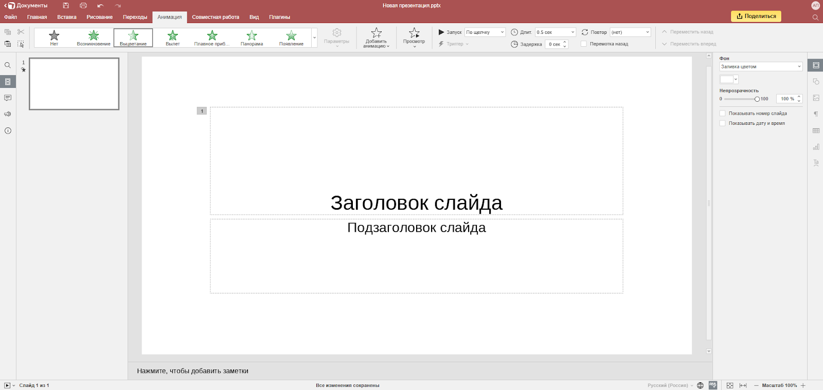Viewport: 823px width, 390px height.
Task: Open the Фон fill type dropdown
Action: [x=761, y=67]
